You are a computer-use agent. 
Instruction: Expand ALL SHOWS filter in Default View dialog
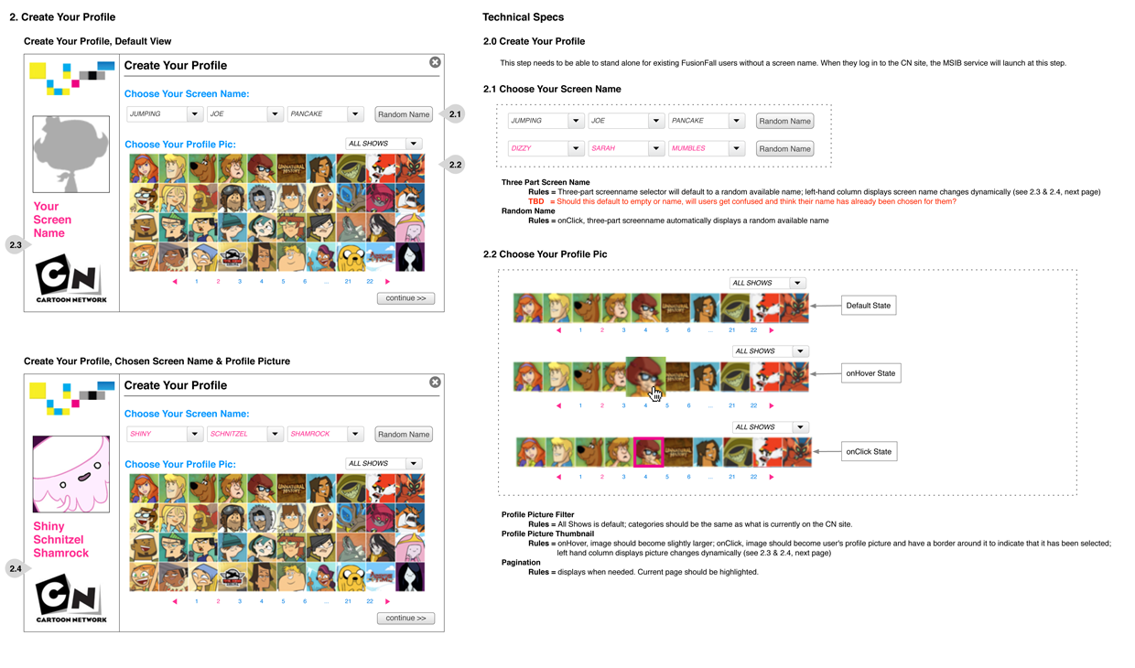(x=414, y=144)
